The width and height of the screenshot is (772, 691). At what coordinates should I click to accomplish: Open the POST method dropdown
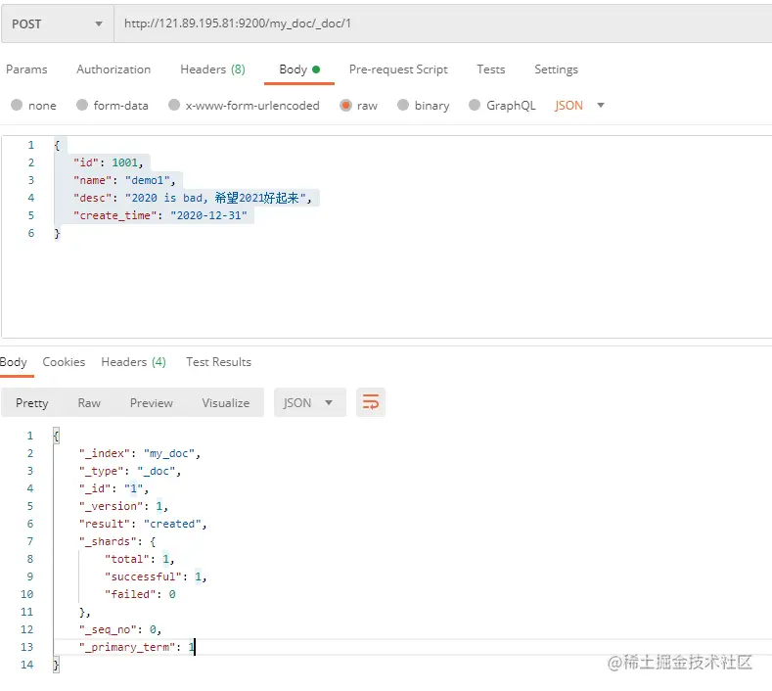click(57, 23)
